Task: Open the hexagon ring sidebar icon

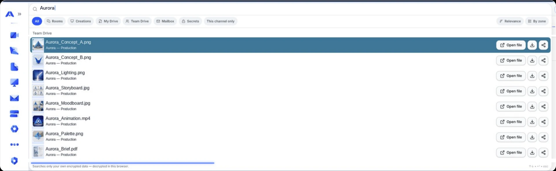Action: (x=14, y=129)
